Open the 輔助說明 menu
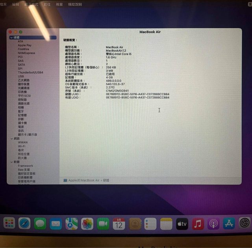The image size is (252, 248). [x=75, y=4]
